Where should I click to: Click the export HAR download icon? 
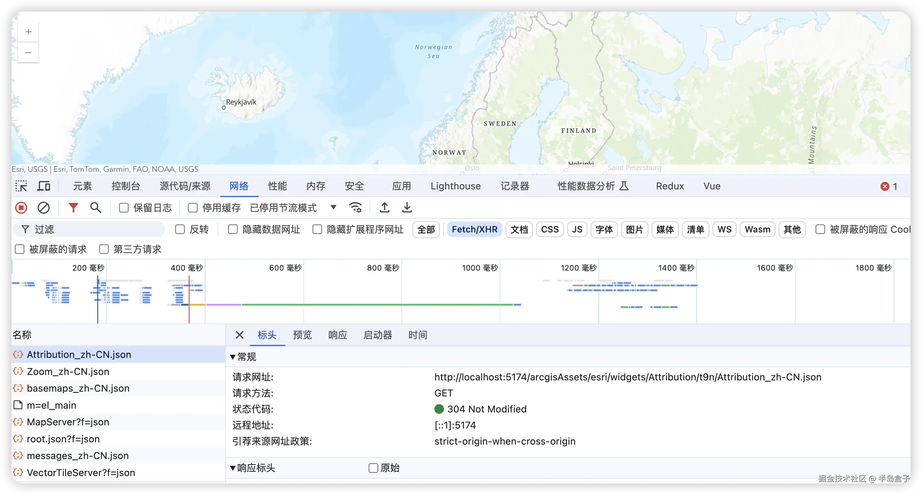pos(407,208)
